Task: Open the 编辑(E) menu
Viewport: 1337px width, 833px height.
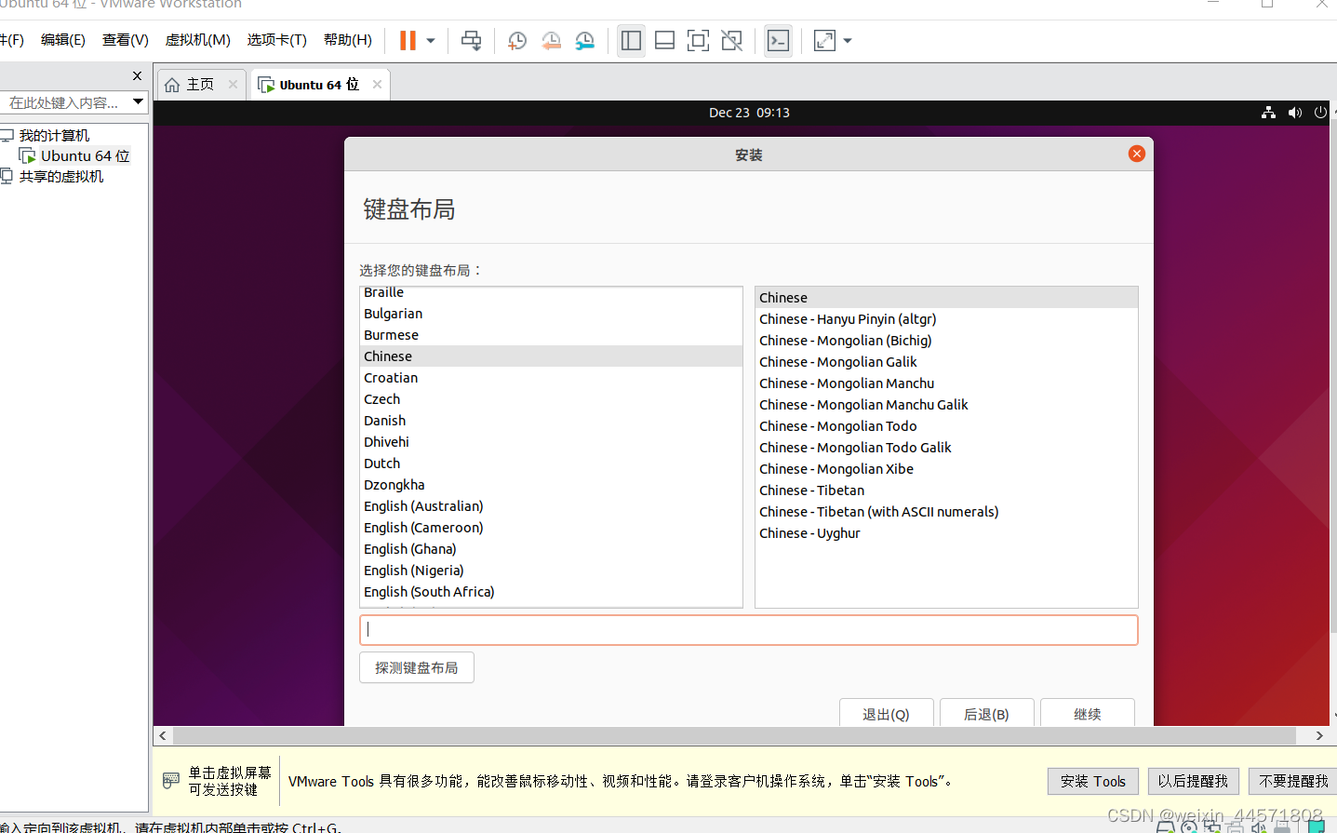Action: click(63, 40)
